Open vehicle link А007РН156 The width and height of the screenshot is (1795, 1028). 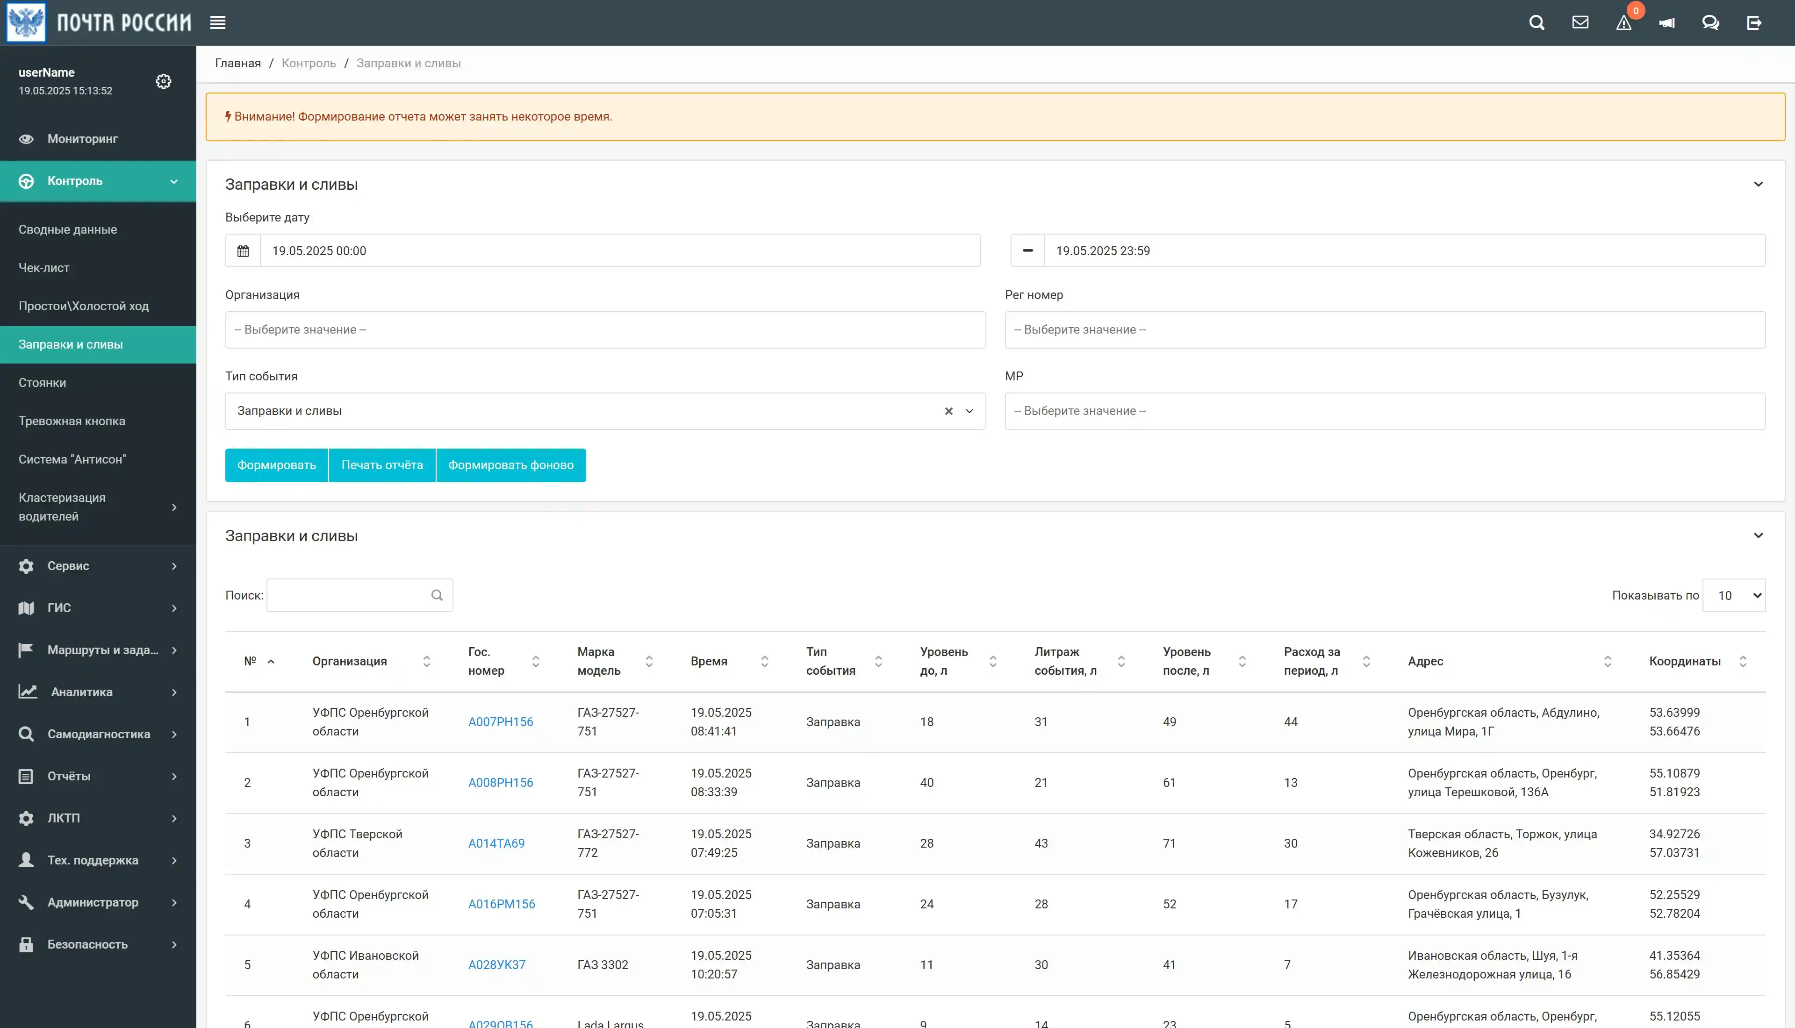click(x=500, y=722)
